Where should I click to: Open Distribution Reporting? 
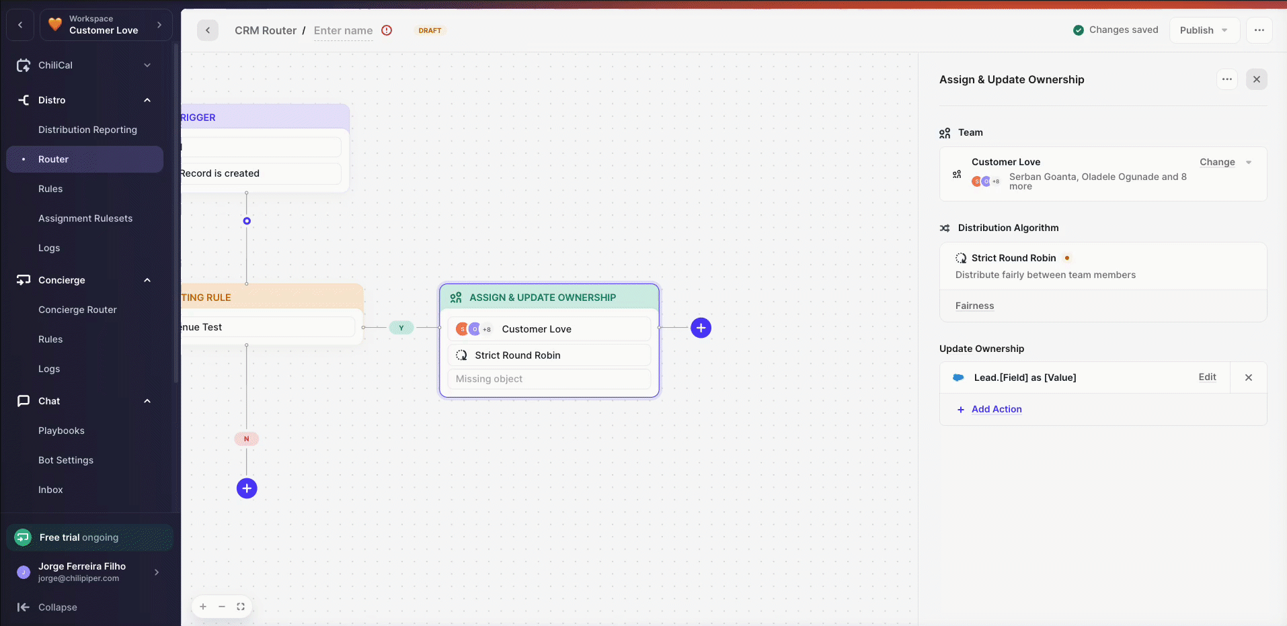(x=87, y=130)
